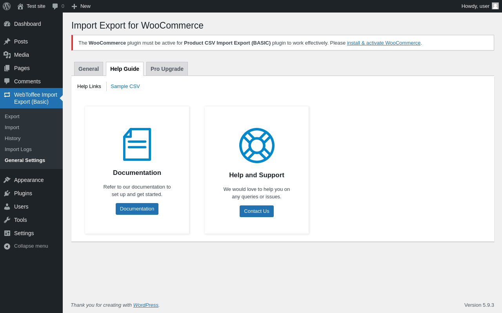Click the Tools wrench icon
Viewport: 502px width, 313px height.
(7, 220)
